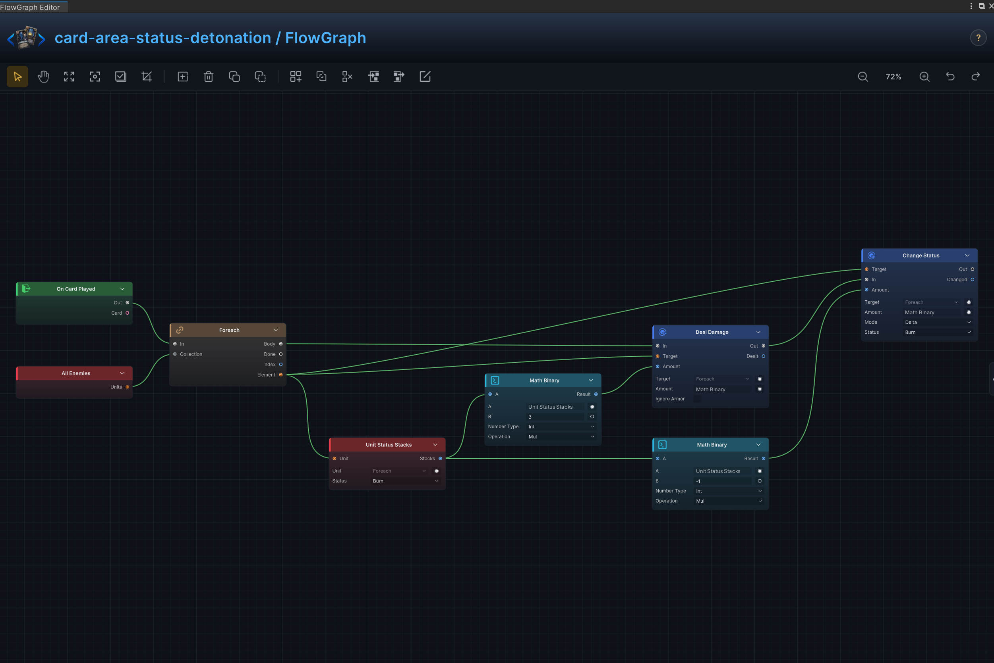
Task: Activate the hand pan tool
Action: coord(43,77)
